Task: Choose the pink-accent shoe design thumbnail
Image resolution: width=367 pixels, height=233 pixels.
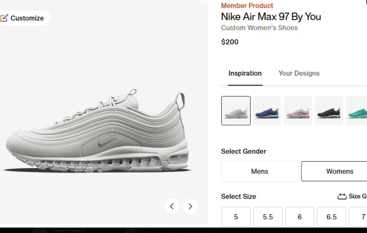Action: point(298,111)
